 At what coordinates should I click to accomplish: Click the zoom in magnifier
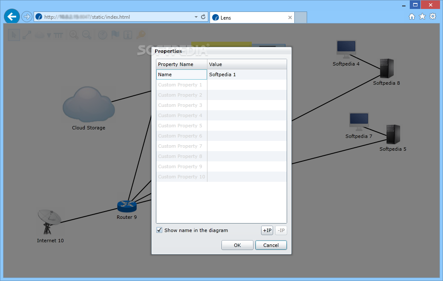coord(74,35)
